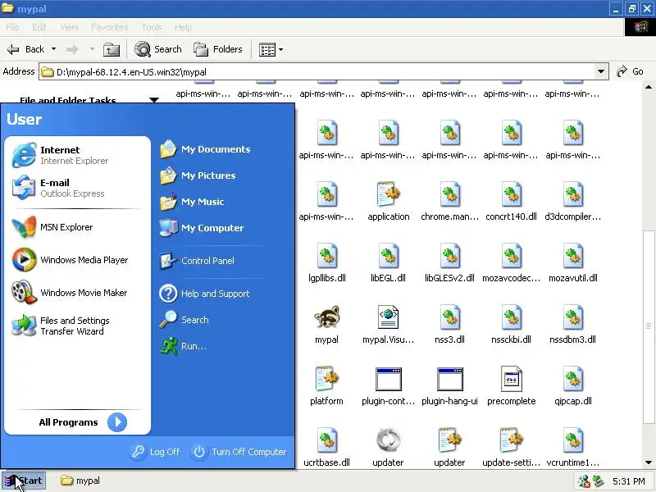
Task: Click the Up folder toolbar button
Action: (112, 49)
